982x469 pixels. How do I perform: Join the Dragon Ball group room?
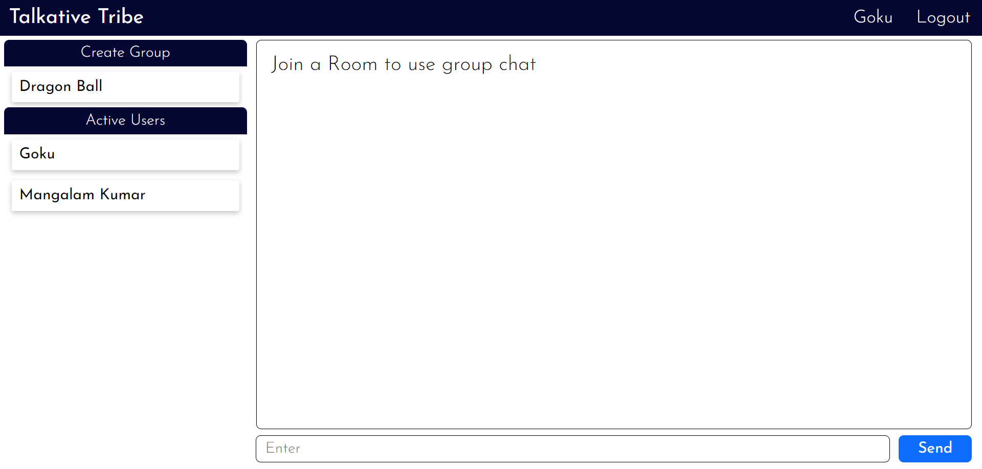pos(125,87)
